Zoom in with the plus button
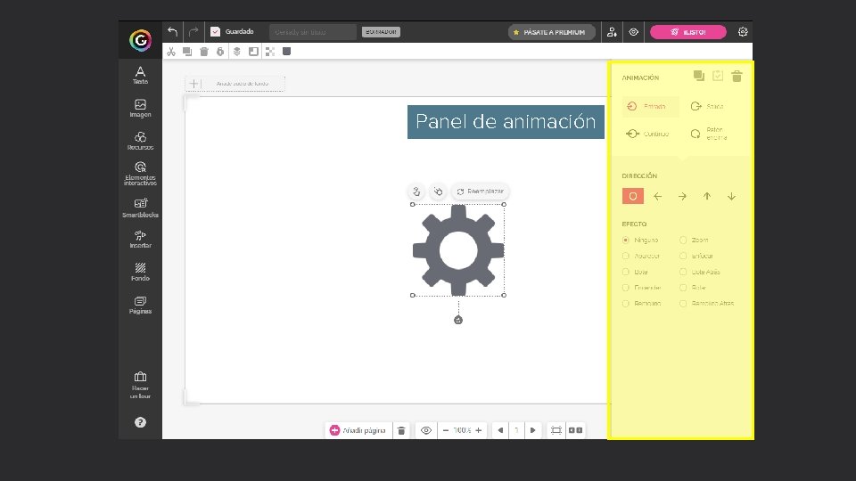This screenshot has width=856, height=481. coord(479,430)
